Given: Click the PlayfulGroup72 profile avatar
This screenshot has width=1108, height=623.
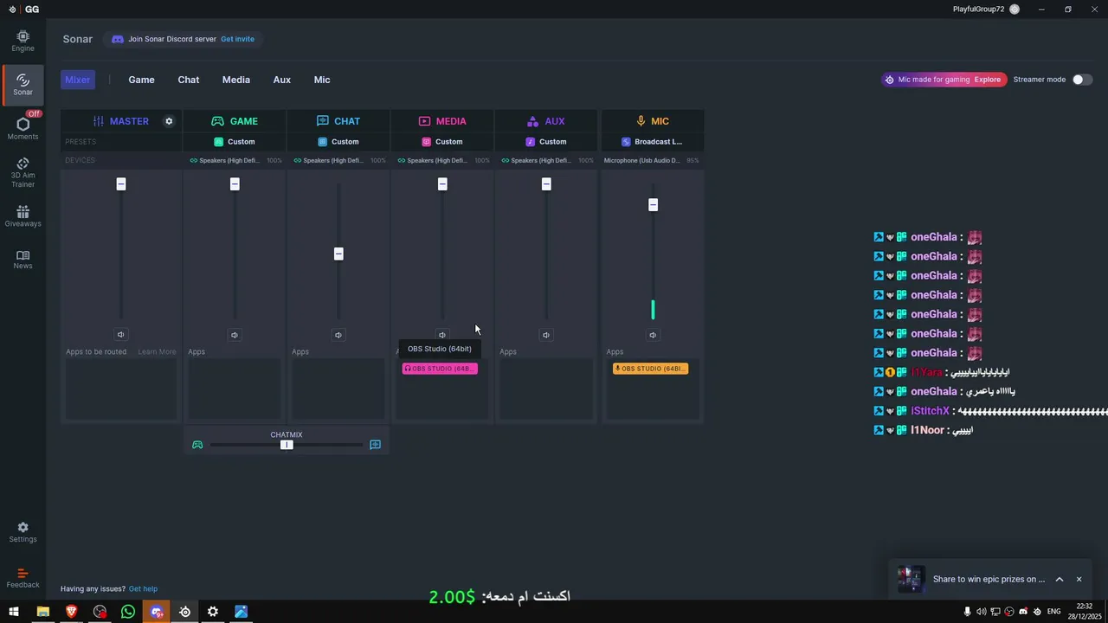Looking at the screenshot, I should point(1015,10).
